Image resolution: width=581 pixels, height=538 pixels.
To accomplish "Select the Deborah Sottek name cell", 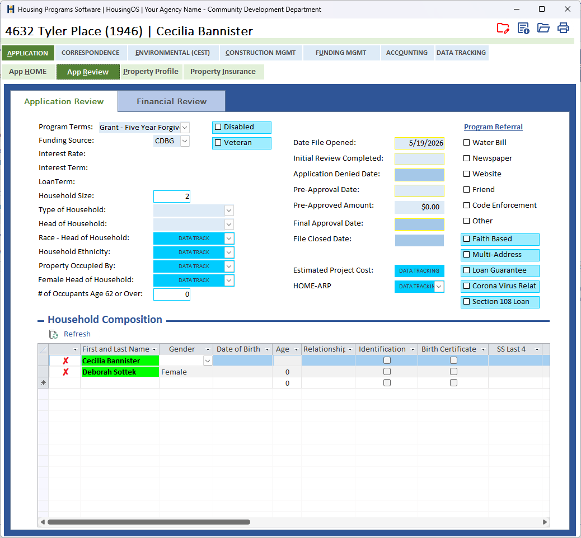I will coord(120,372).
